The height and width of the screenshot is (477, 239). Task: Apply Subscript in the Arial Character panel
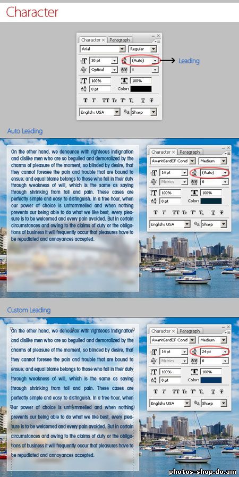[131, 101]
